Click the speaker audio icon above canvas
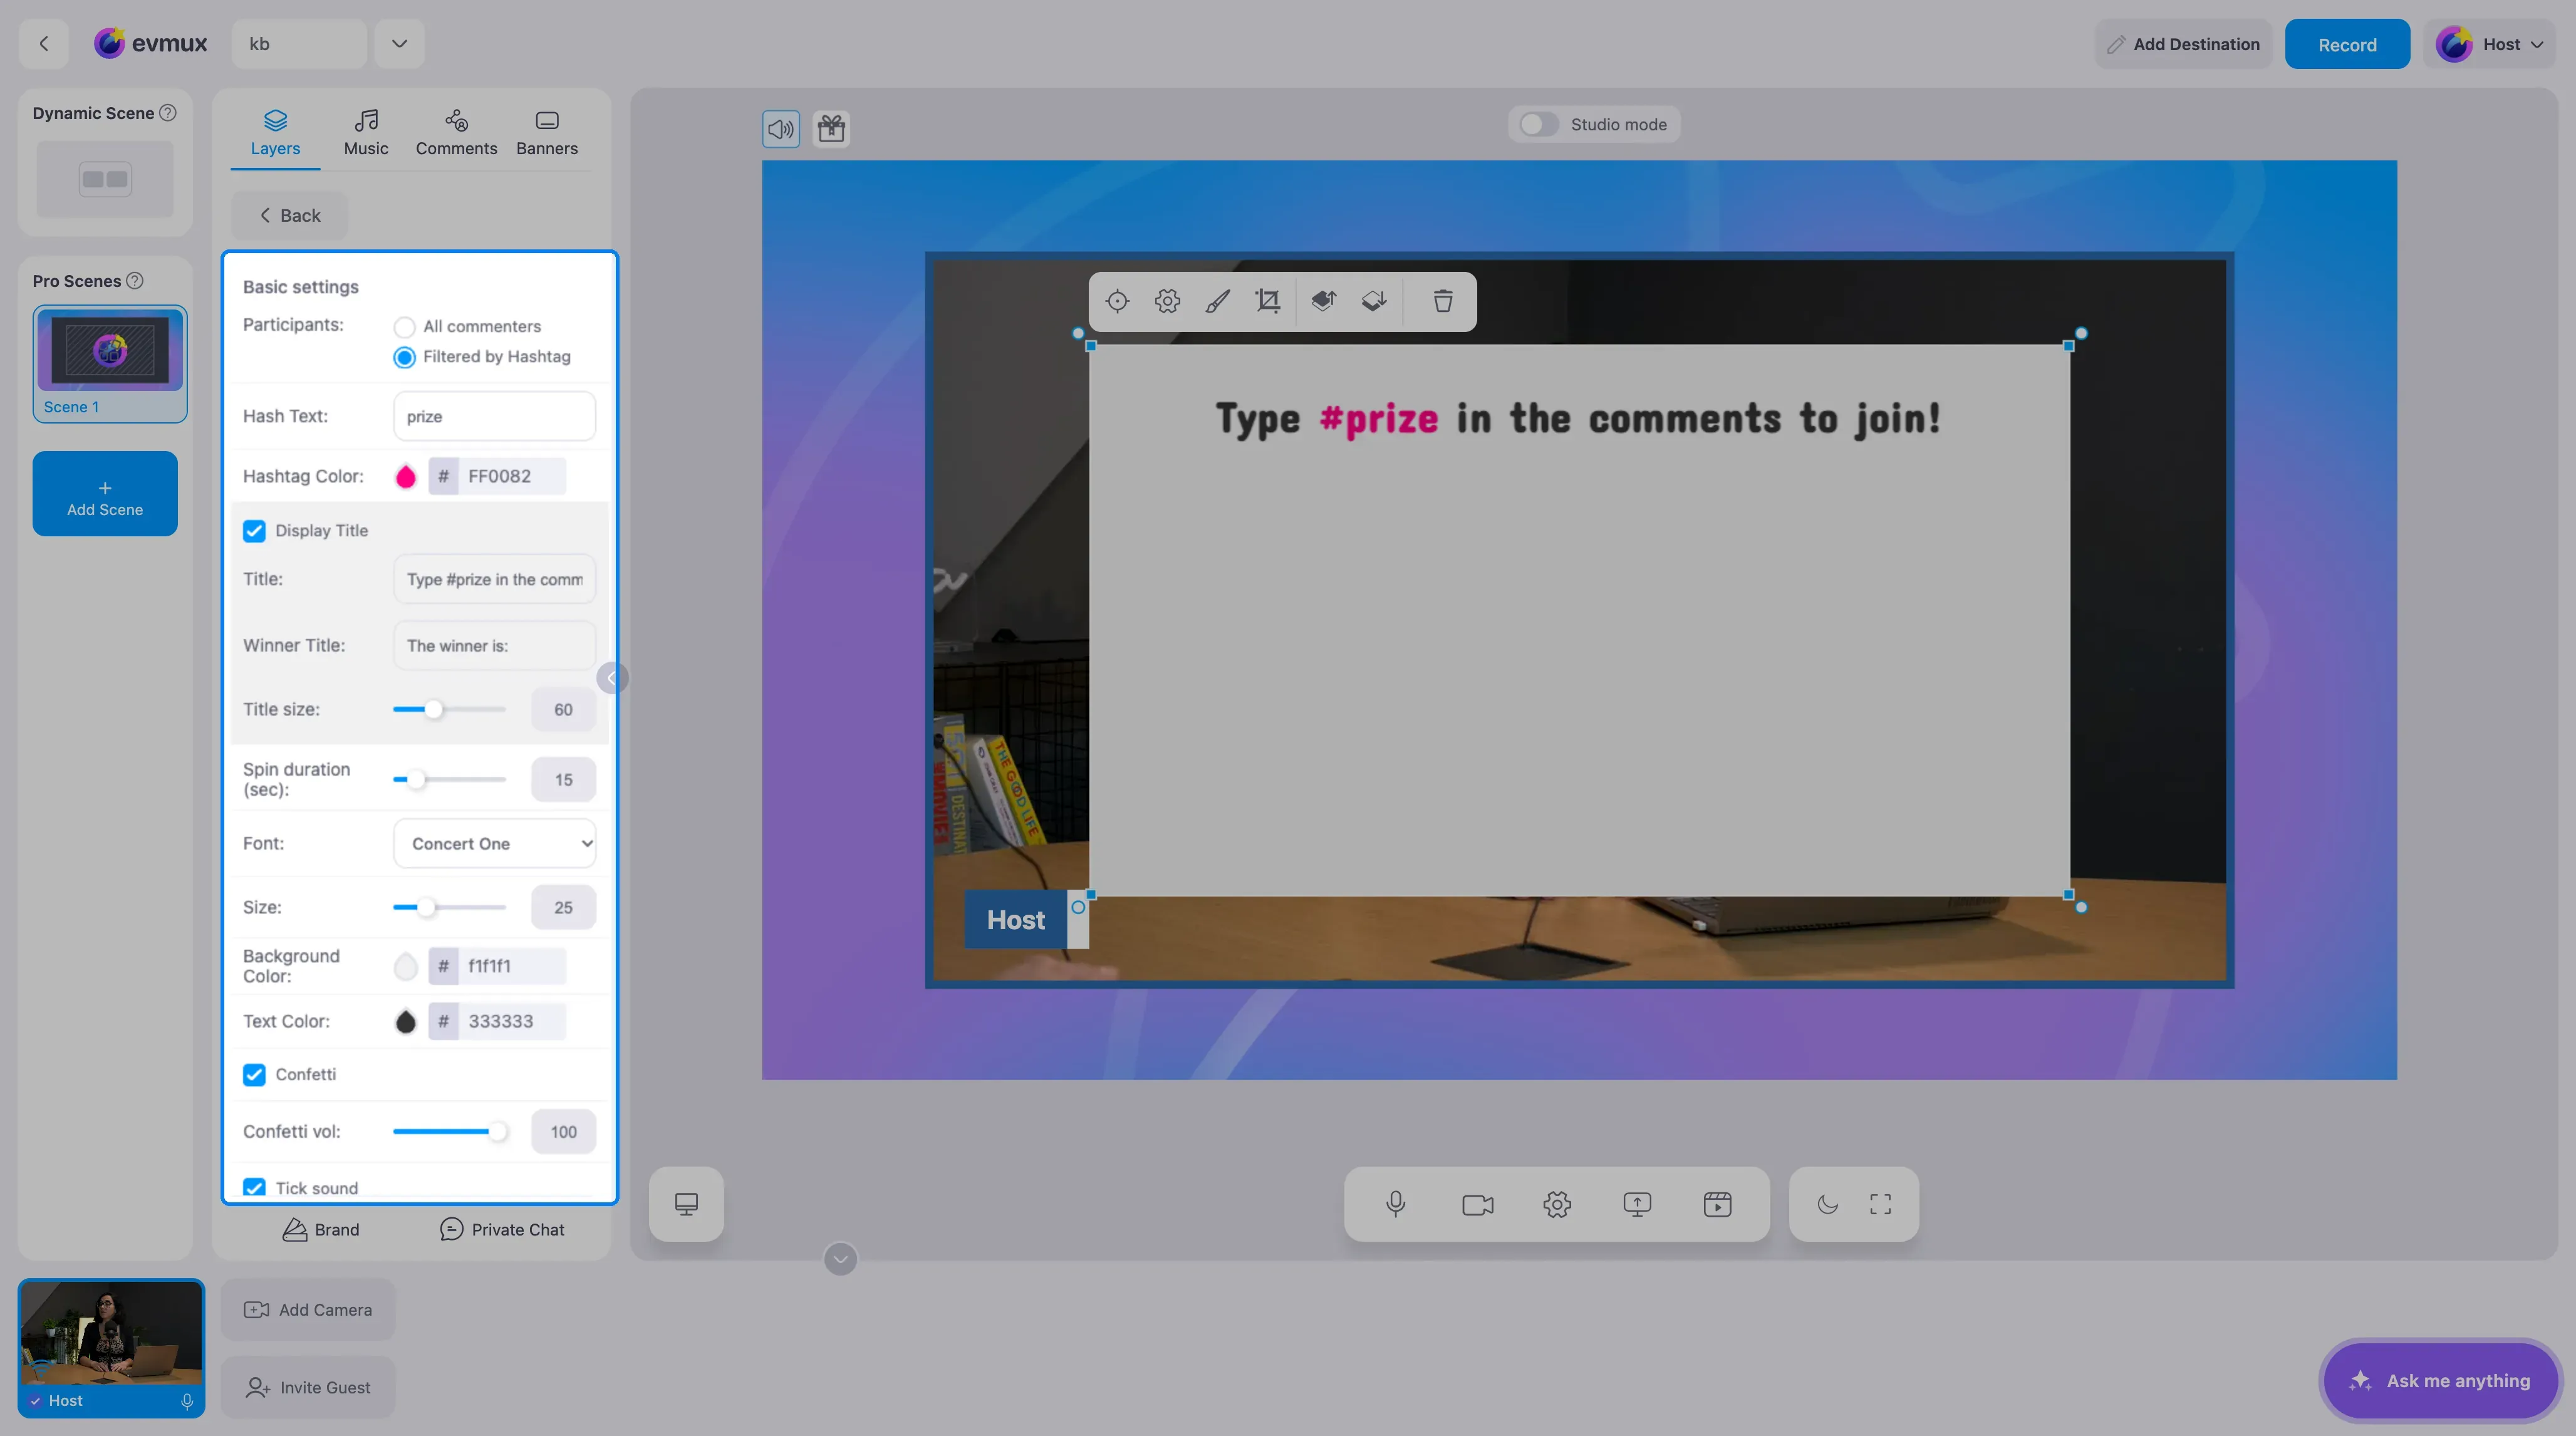 coord(781,128)
